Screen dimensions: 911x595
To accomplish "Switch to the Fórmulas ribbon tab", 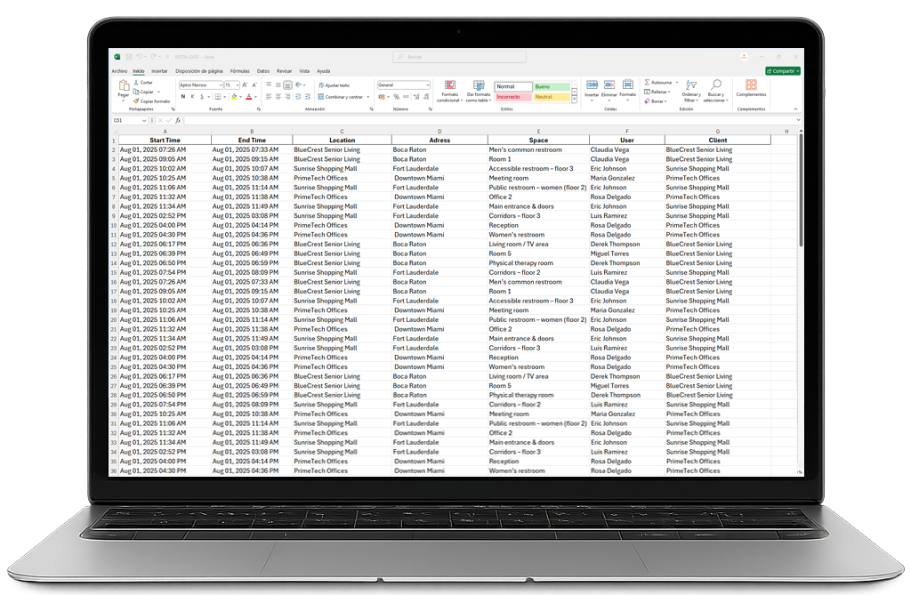I will click(240, 71).
